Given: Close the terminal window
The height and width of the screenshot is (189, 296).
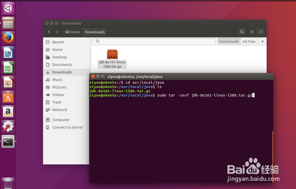Looking at the screenshot, I should coord(93,76).
